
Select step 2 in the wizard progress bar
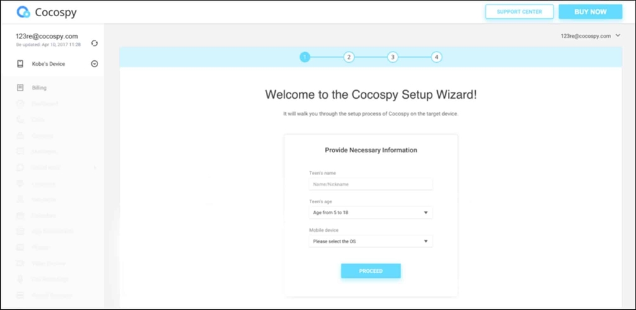[349, 57]
